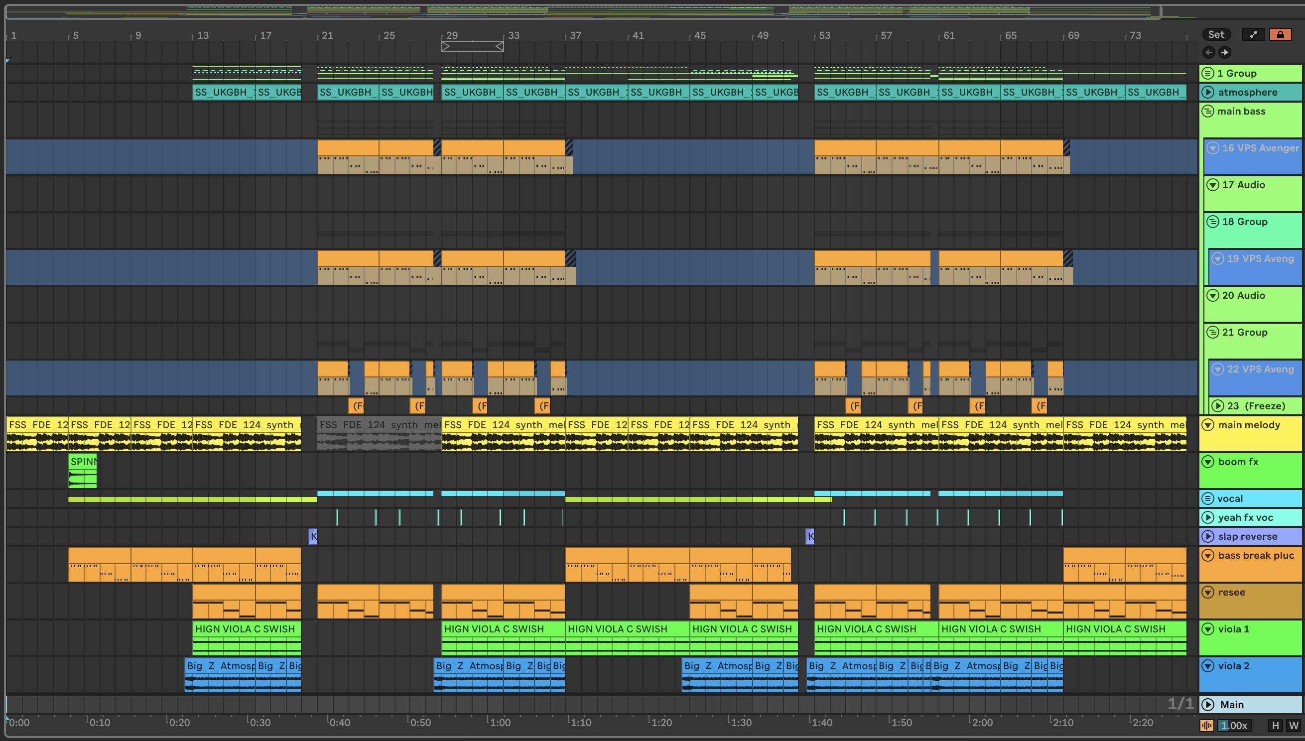The height and width of the screenshot is (741, 1305).
Task: Select the greyed-out FSS_FDE_124_synth_mel clip
Action: [x=379, y=434]
